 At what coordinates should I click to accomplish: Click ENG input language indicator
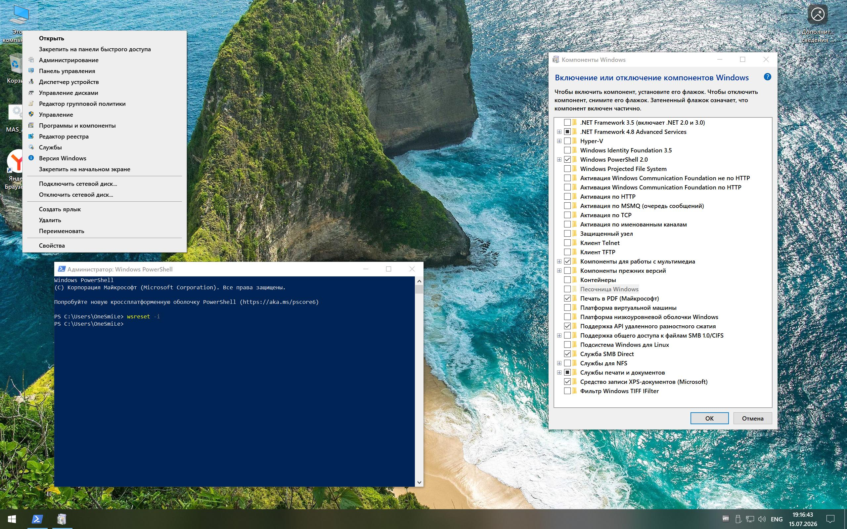click(x=777, y=519)
